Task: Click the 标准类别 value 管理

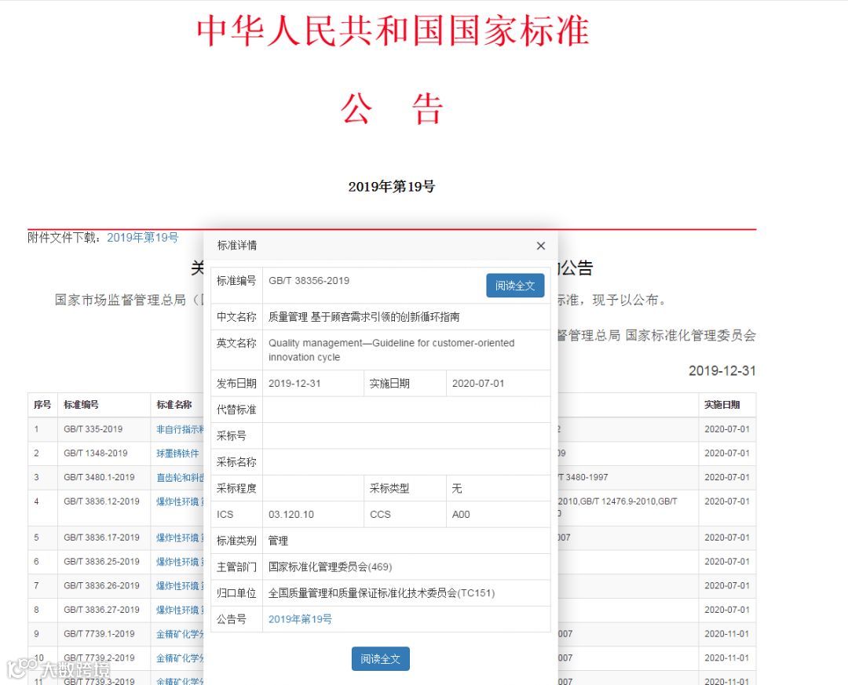Action: click(278, 541)
